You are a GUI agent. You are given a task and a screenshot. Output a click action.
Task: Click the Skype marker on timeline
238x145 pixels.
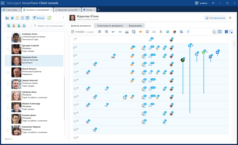click(x=190, y=46)
